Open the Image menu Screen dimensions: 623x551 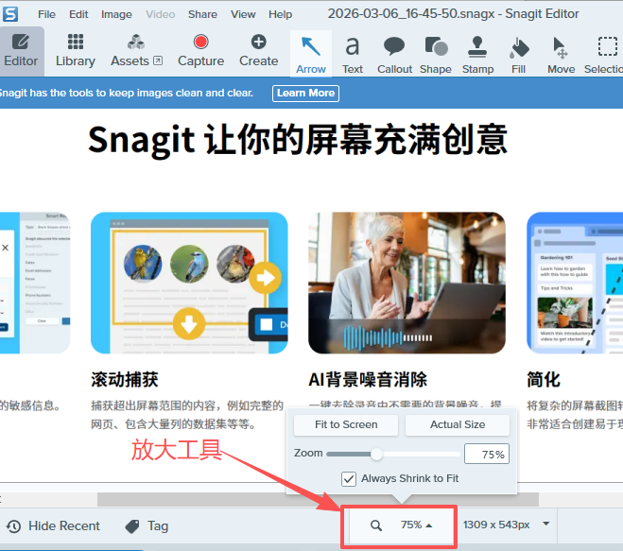click(x=116, y=14)
